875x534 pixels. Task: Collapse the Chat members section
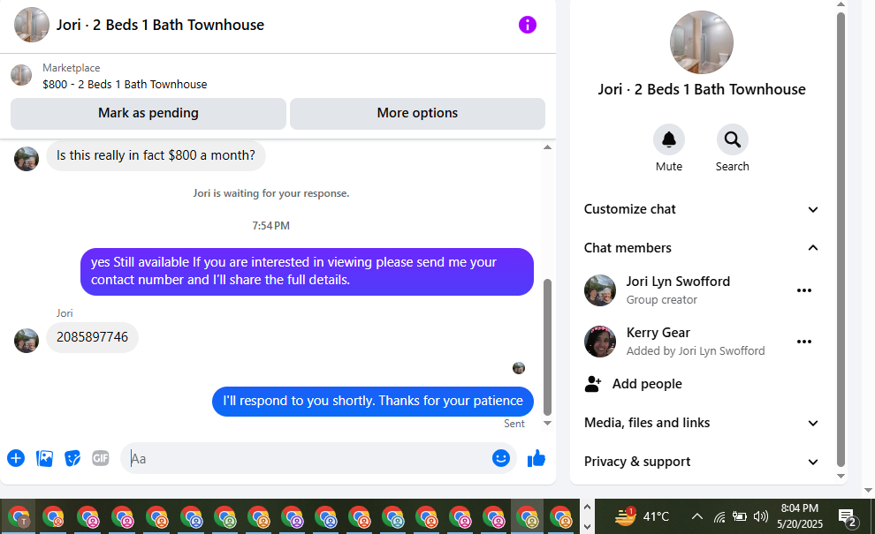(x=701, y=247)
